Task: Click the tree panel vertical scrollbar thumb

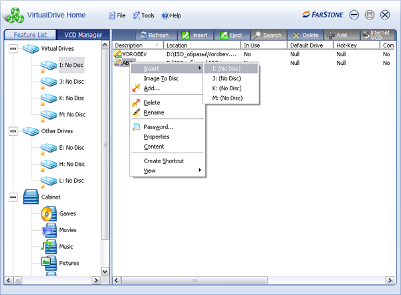Action: pos(105,144)
